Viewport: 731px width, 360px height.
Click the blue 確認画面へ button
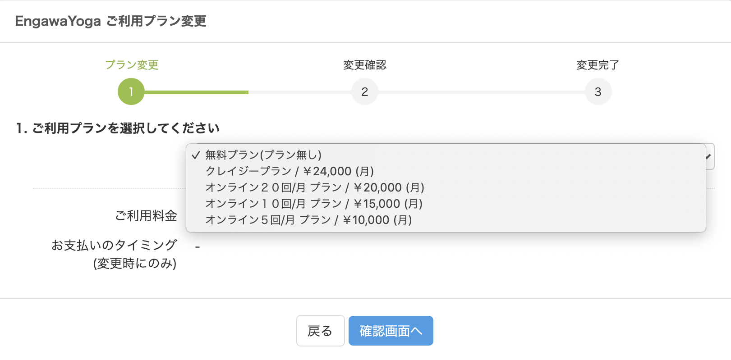(x=391, y=331)
